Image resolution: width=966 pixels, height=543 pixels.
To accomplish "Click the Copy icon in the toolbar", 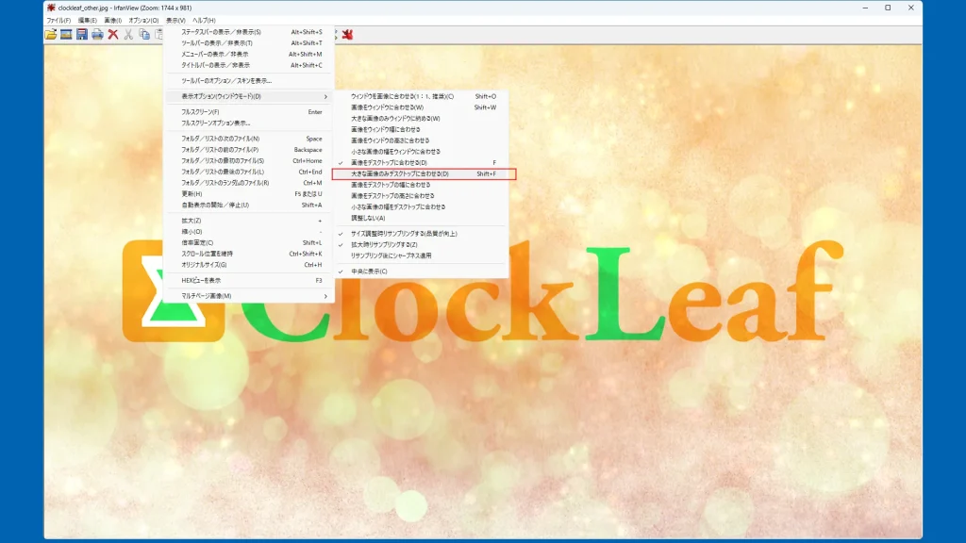I will 144,35.
